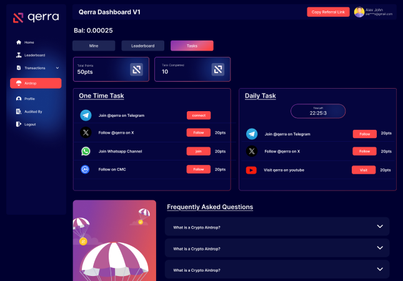The image size is (403, 281).
Task: Click the Telegram icon in One Time Task
Action: [x=86, y=116]
